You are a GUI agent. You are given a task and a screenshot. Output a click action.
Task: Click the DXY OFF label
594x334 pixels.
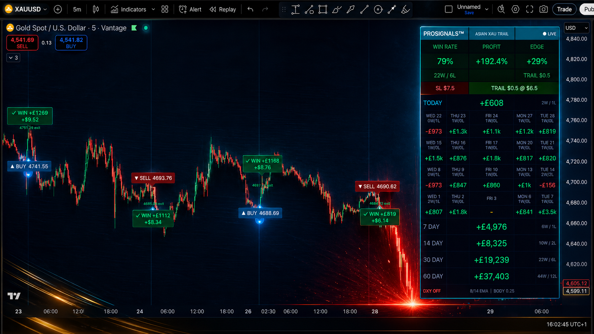[432, 291]
